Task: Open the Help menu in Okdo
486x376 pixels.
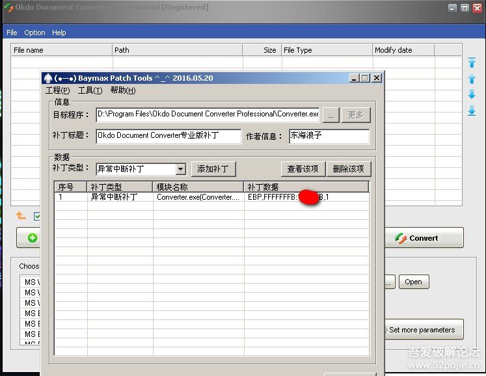Action: [59, 33]
